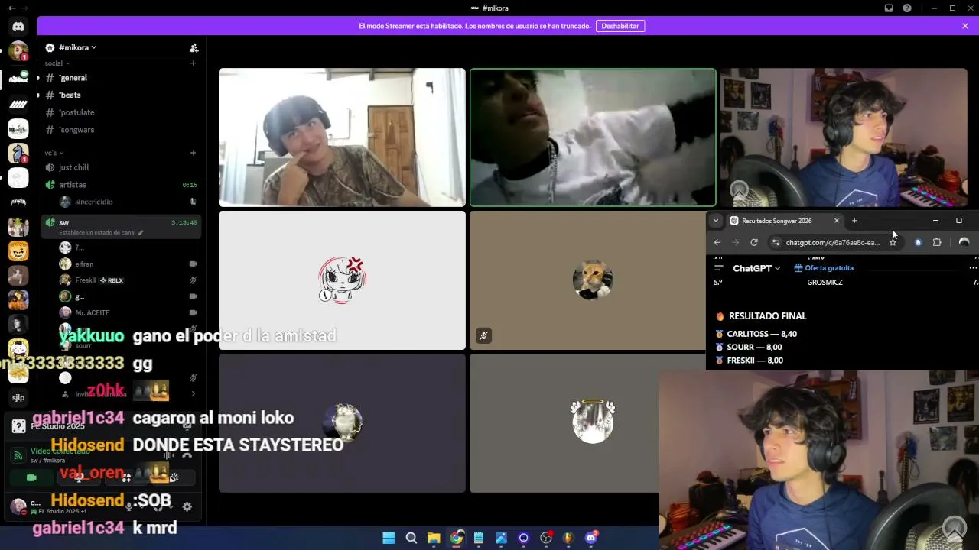Open the postulate text channel

pos(121,112)
